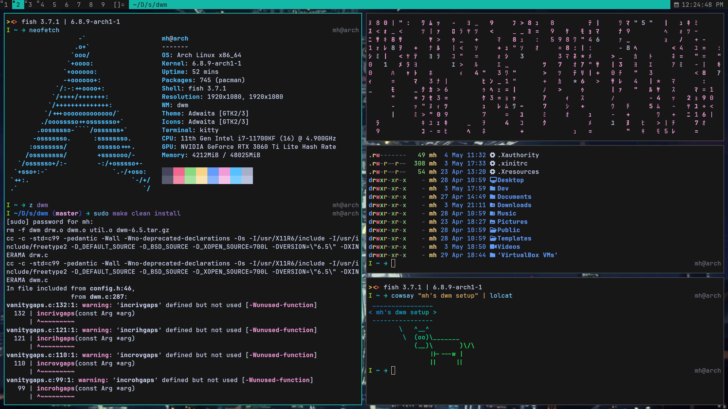The width and height of the screenshot is (728, 409).
Task: Click the cyan neofetch color block
Action: (236, 176)
